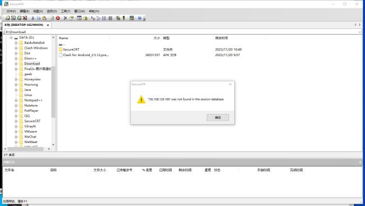
Task: Collapse the DATA (D:) drive node
Action: pos(11,38)
